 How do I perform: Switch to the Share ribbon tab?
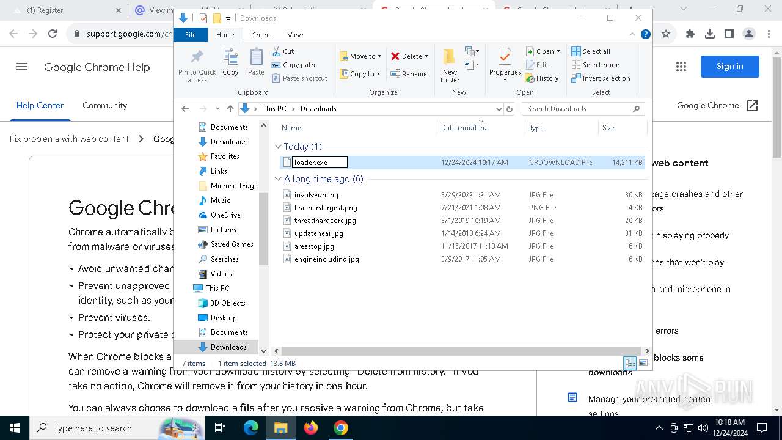point(261,35)
